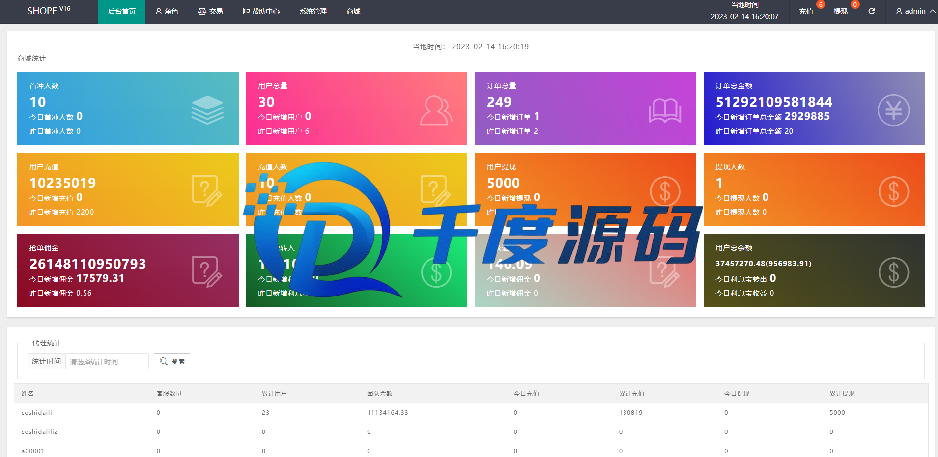Click the 用户充值 value 10235019
Screen dimensions: 938x457
pos(63,183)
